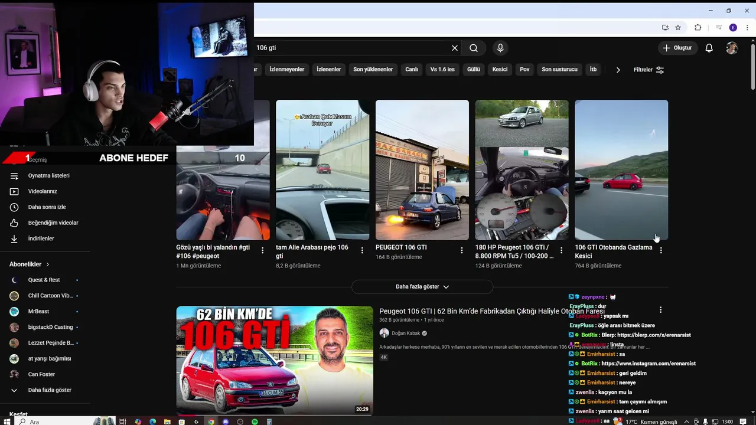
Task: Click the Chrome icon in Windows taskbar
Action: pos(211,421)
